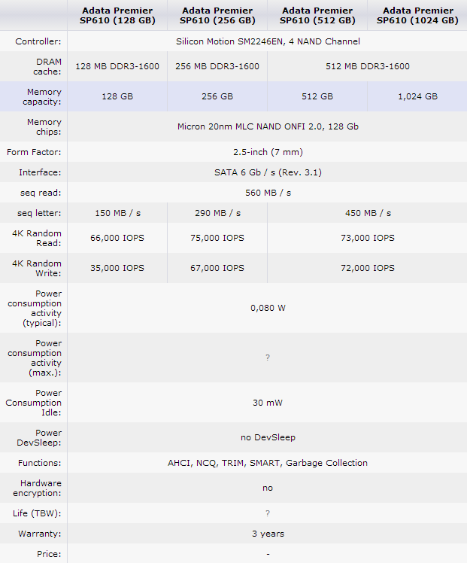Screen dimensions: 467x563
Task: Select the Adata Premier SP610 (256 GB) header
Action: 217,16
